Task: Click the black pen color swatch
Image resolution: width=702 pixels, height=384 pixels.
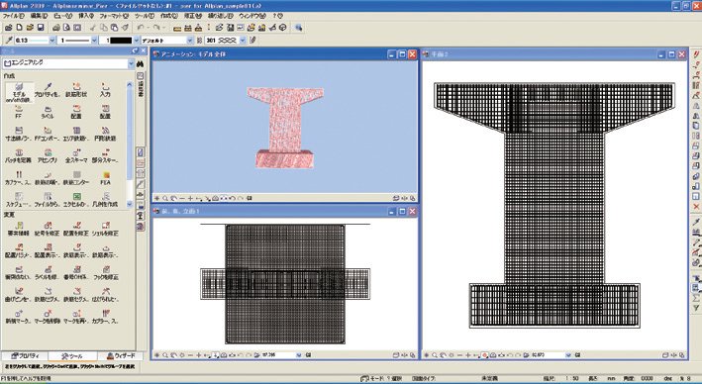Action: pos(121,40)
